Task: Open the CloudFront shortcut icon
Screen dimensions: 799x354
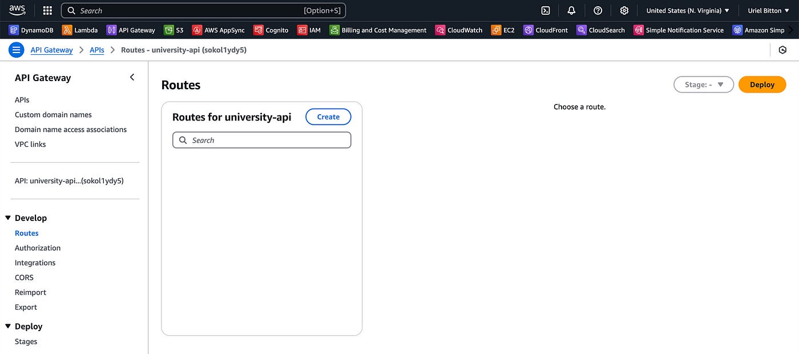Action: pos(528,30)
